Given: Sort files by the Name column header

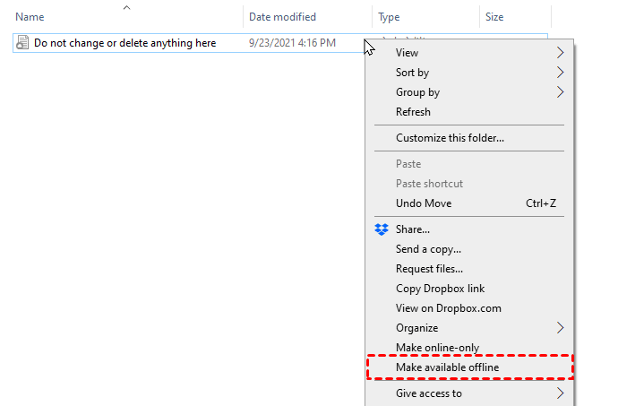Looking at the screenshot, I should coord(30,17).
